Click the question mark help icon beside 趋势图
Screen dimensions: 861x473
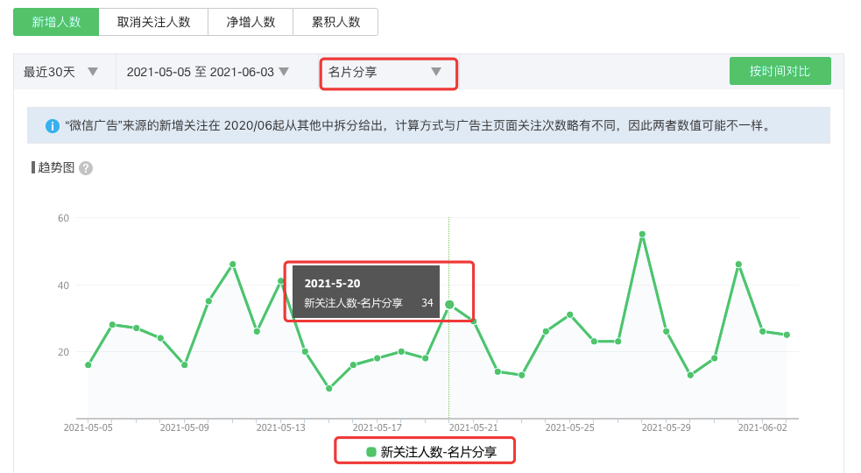(x=86, y=168)
